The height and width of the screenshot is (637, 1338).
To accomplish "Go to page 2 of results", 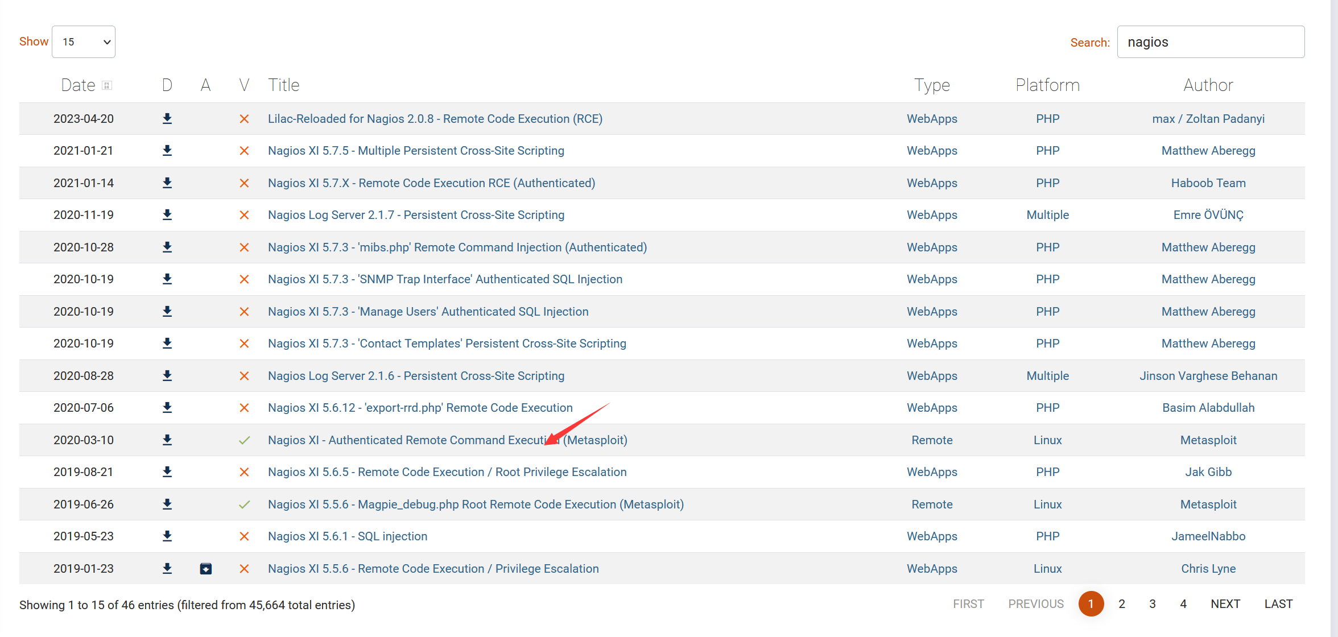I will 1121,604.
